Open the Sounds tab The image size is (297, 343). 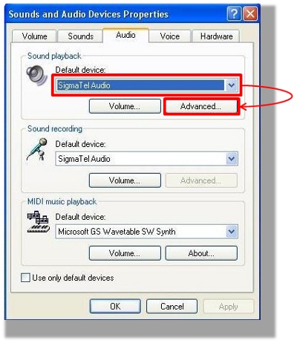click(x=80, y=36)
